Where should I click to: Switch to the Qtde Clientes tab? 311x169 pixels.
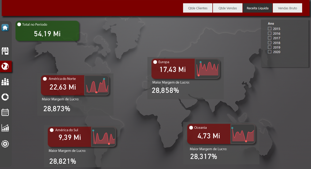[x=198, y=8]
